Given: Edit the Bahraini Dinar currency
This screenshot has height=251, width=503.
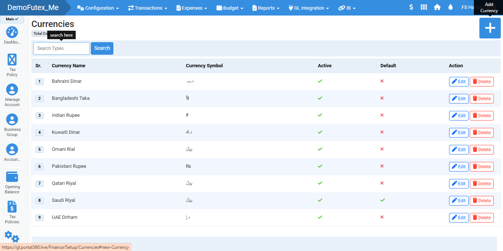Looking at the screenshot, I should 459,82.
